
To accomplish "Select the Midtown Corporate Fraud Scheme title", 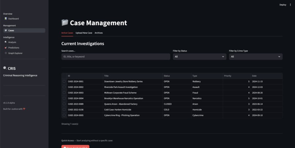I will (x=120, y=93).
